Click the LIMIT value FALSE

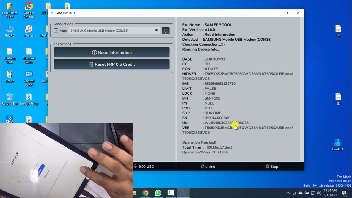[x=210, y=89]
